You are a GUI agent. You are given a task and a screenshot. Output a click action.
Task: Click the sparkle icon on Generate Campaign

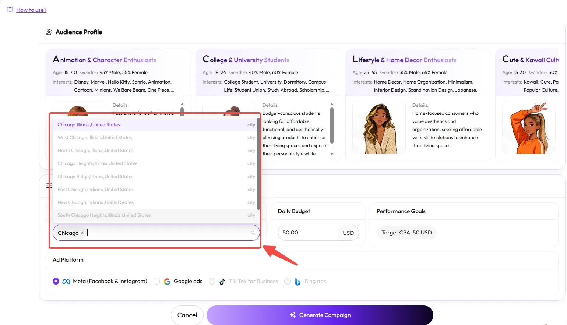[x=292, y=315]
